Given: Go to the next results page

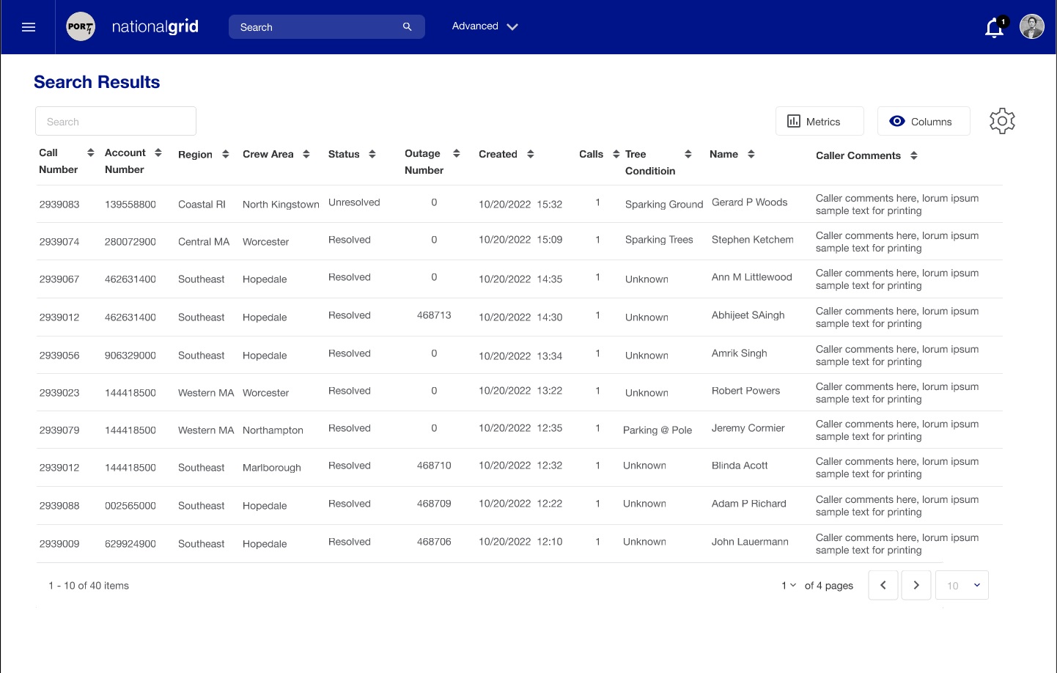Looking at the screenshot, I should pyautogui.click(x=916, y=585).
